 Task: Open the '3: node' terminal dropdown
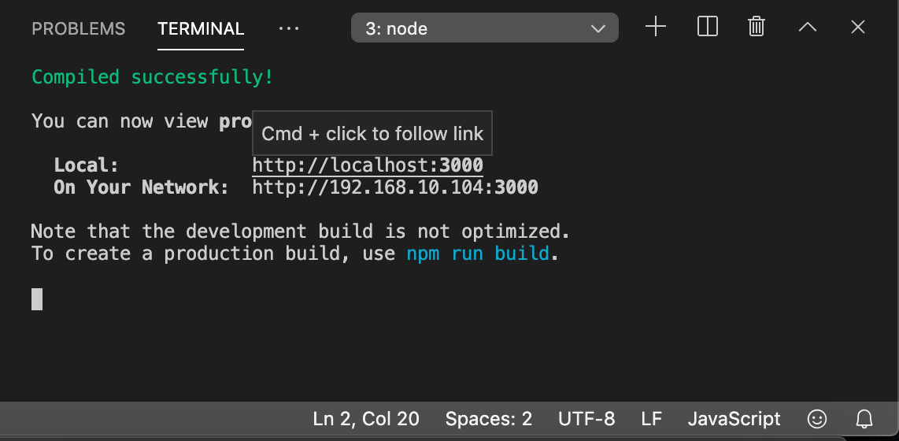click(x=484, y=29)
